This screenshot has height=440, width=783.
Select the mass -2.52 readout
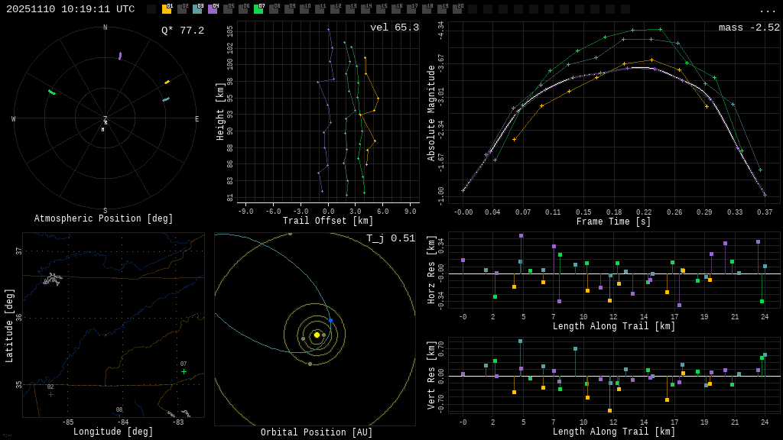pos(749,27)
